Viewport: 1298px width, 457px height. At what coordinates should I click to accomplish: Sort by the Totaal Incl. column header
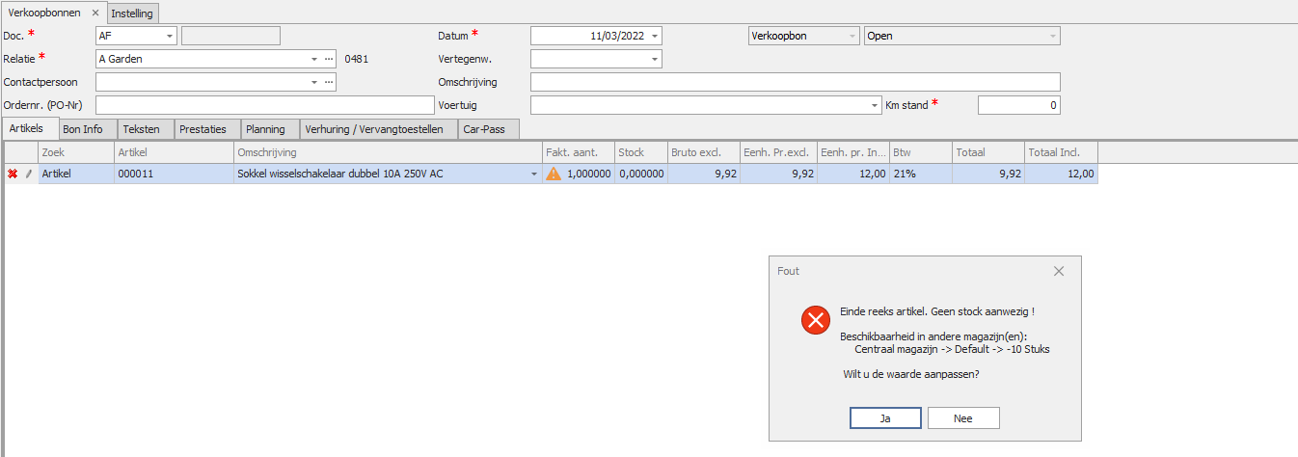[x=1061, y=152]
